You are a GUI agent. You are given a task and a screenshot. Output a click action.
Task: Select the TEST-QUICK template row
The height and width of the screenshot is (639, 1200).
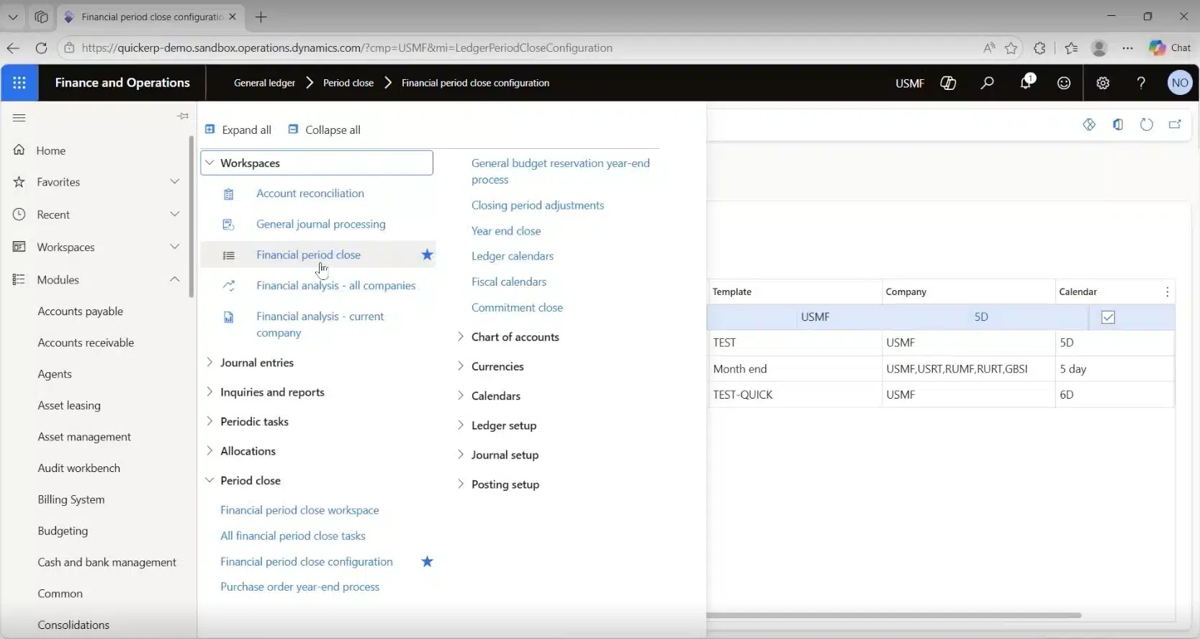[x=941, y=394]
